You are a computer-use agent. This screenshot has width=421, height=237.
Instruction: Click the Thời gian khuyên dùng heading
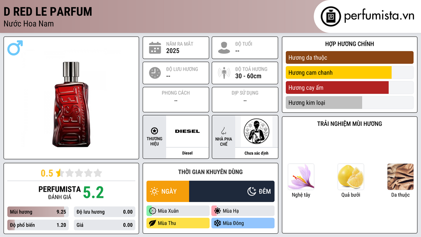[x=210, y=172]
